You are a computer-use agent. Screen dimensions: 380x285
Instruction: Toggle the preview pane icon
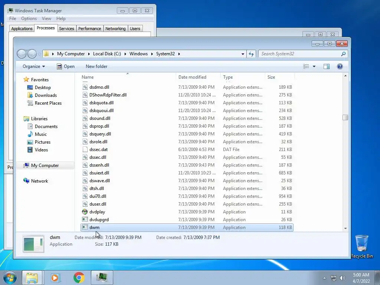coord(327,66)
